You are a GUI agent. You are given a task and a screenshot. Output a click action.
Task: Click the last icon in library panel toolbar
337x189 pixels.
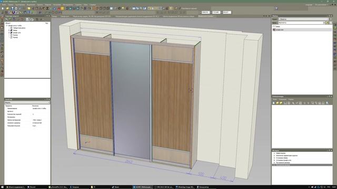click(327, 103)
